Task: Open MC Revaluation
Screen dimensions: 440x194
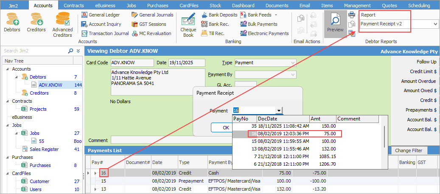Action: click(x=151, y=33)
